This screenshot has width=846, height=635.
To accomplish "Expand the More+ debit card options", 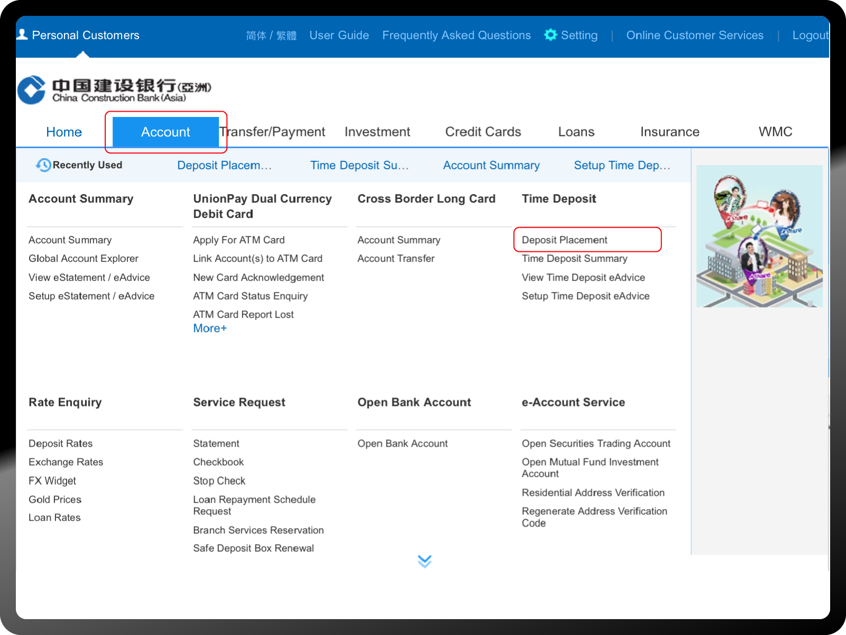I will point(210,329).
